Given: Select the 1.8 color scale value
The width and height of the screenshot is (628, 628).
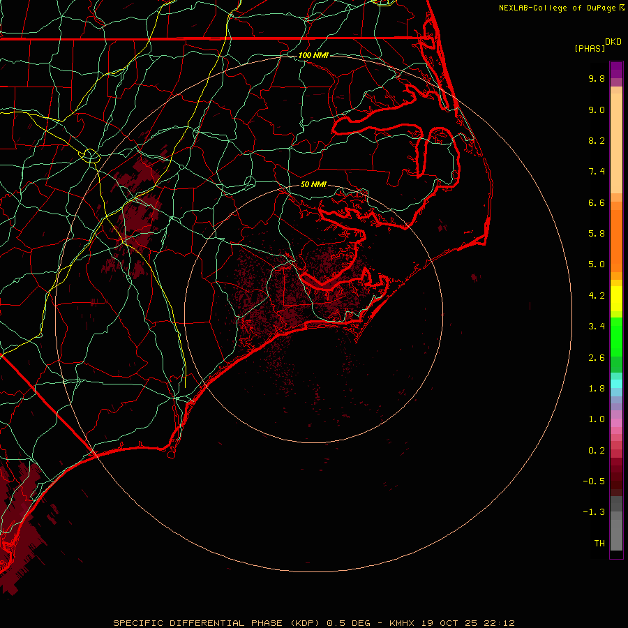Looking at the screenshot, I should pos(597,389).
